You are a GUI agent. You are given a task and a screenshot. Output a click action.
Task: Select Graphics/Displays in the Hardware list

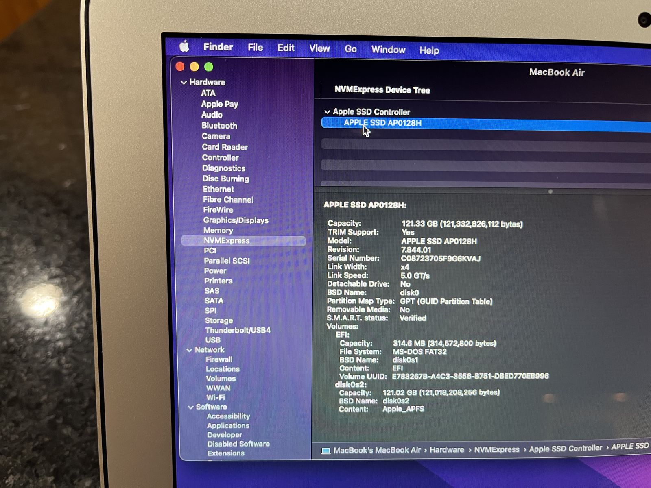coord(236,220)
